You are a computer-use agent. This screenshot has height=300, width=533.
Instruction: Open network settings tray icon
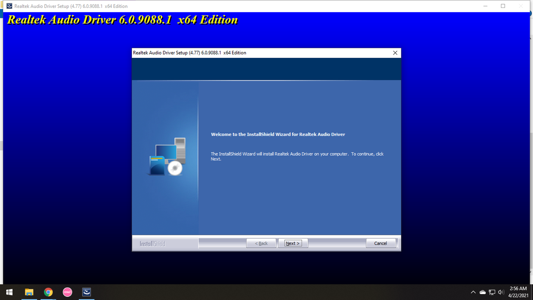492,292
